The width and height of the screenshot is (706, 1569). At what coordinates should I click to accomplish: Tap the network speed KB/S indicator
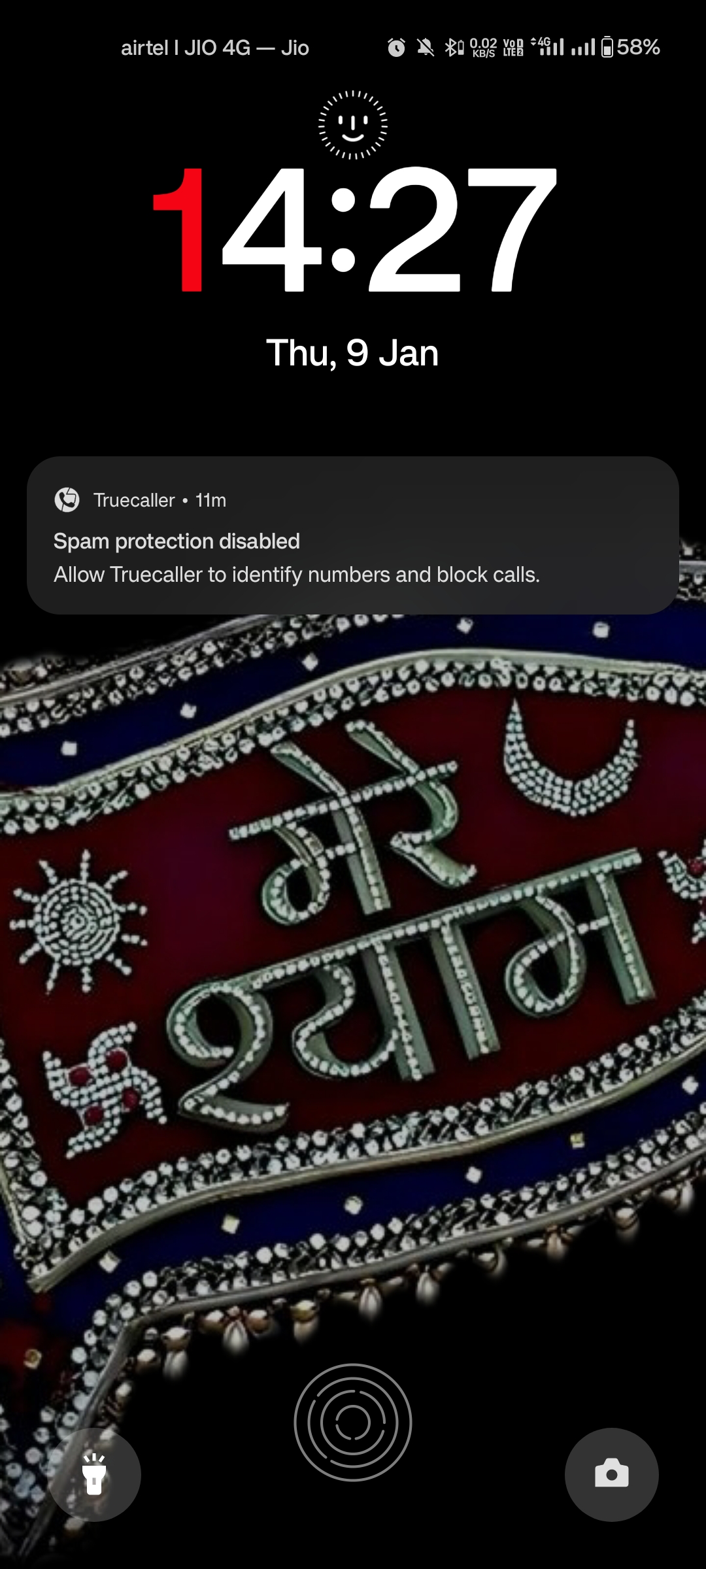tap(484, 48)
